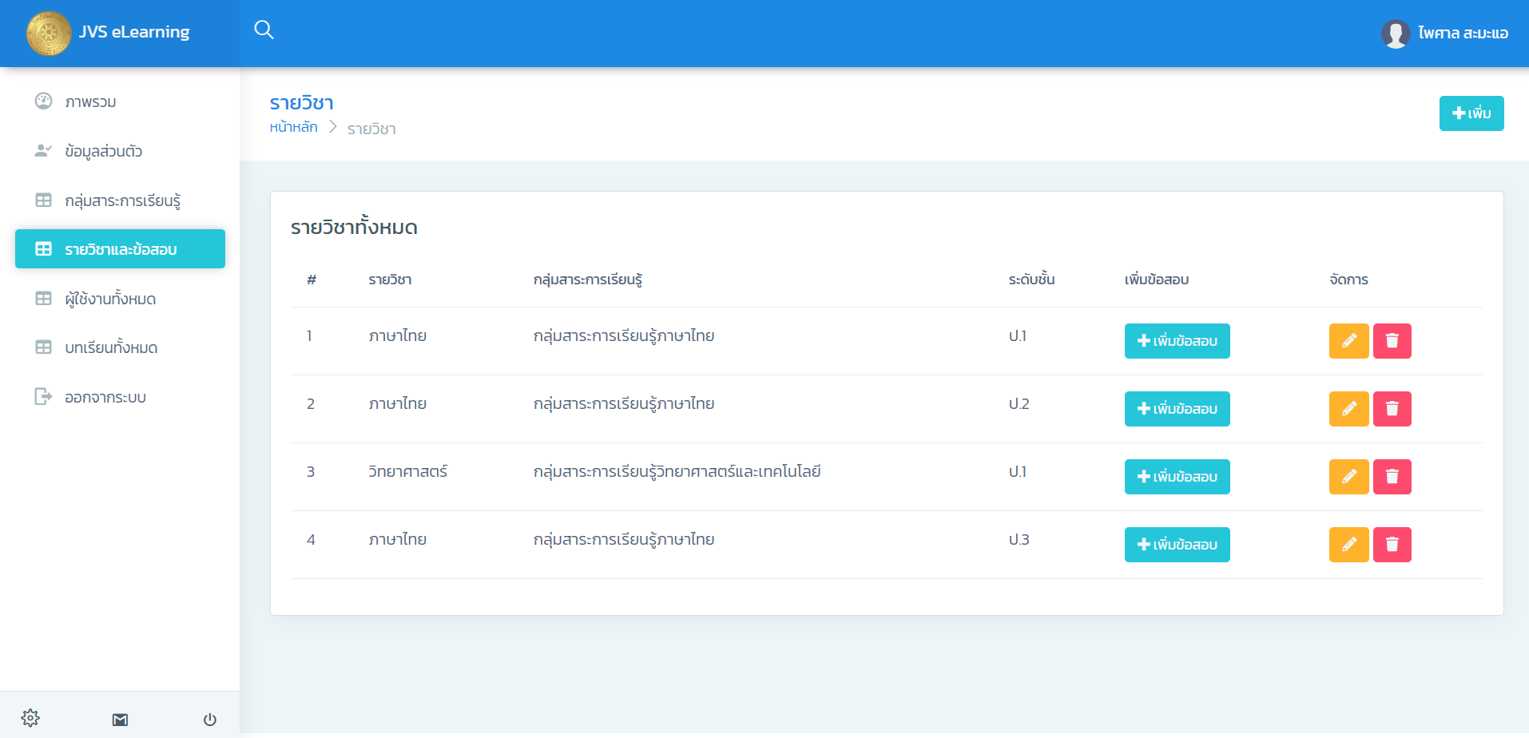
Task: Click the เพิ่มข้อสอบ column header
Action: 1157,280
